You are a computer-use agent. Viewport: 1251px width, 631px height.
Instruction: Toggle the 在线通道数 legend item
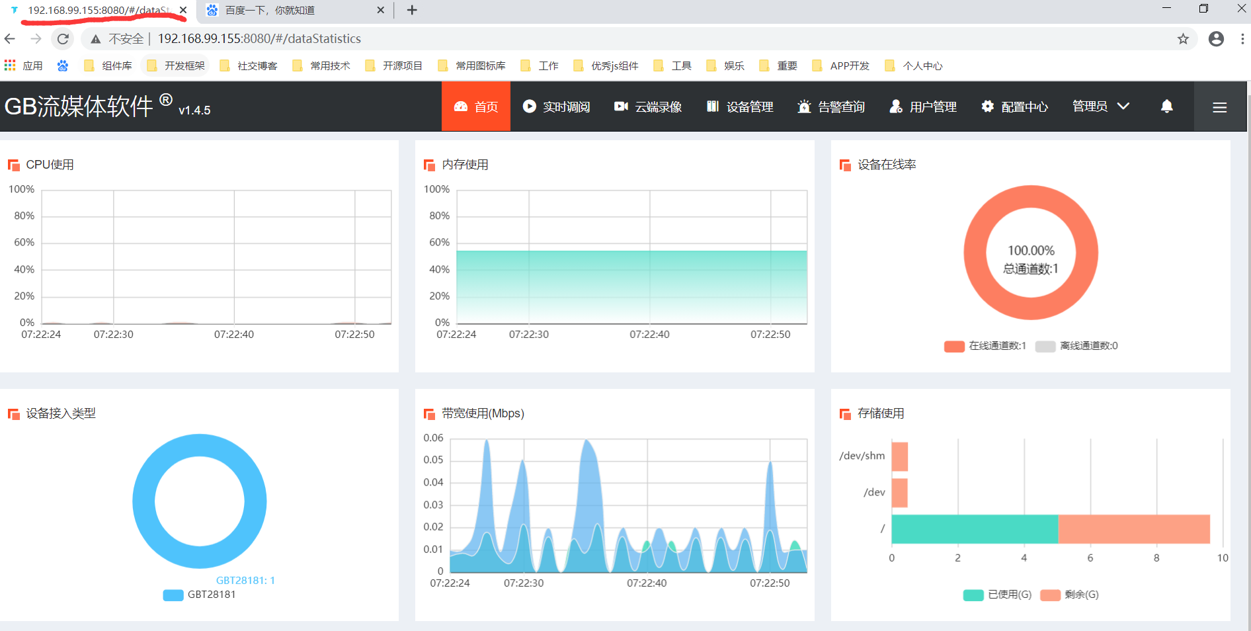pos(985,346)
